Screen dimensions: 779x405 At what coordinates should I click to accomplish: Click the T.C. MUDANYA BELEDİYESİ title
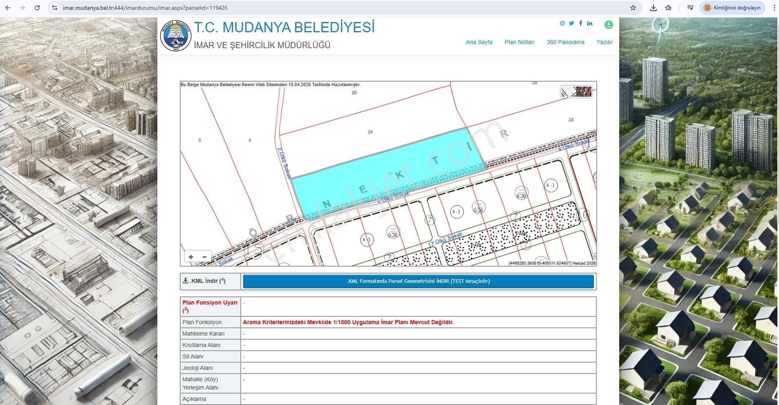coord(284,28)
